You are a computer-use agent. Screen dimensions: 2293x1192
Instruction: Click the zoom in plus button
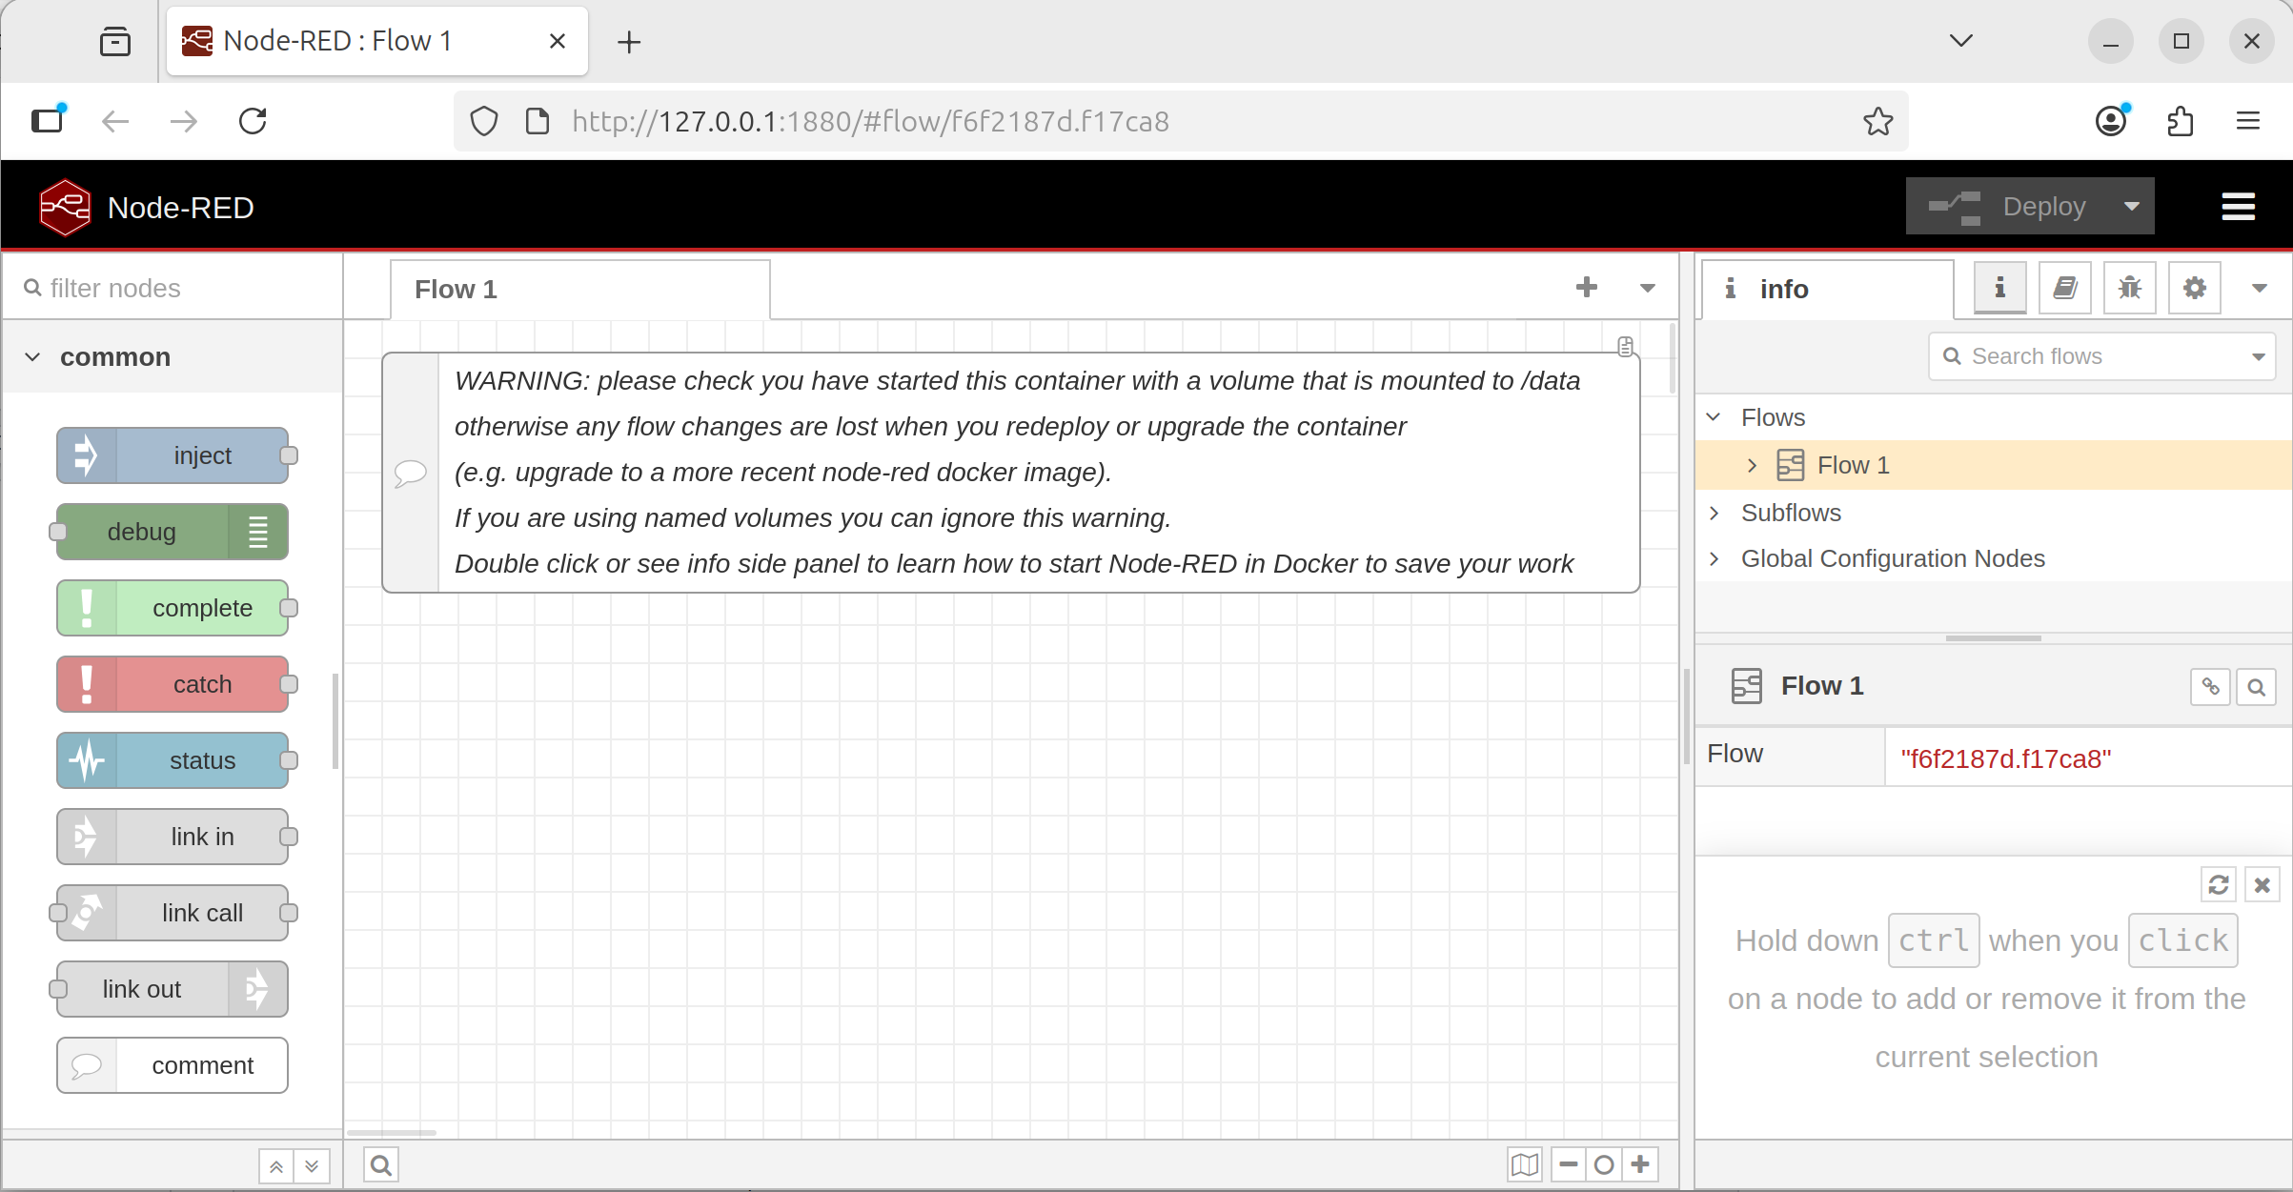coord(1640,1164)
